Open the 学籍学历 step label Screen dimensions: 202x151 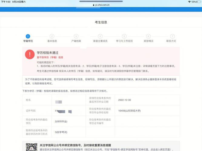click(x=28, y=41)
